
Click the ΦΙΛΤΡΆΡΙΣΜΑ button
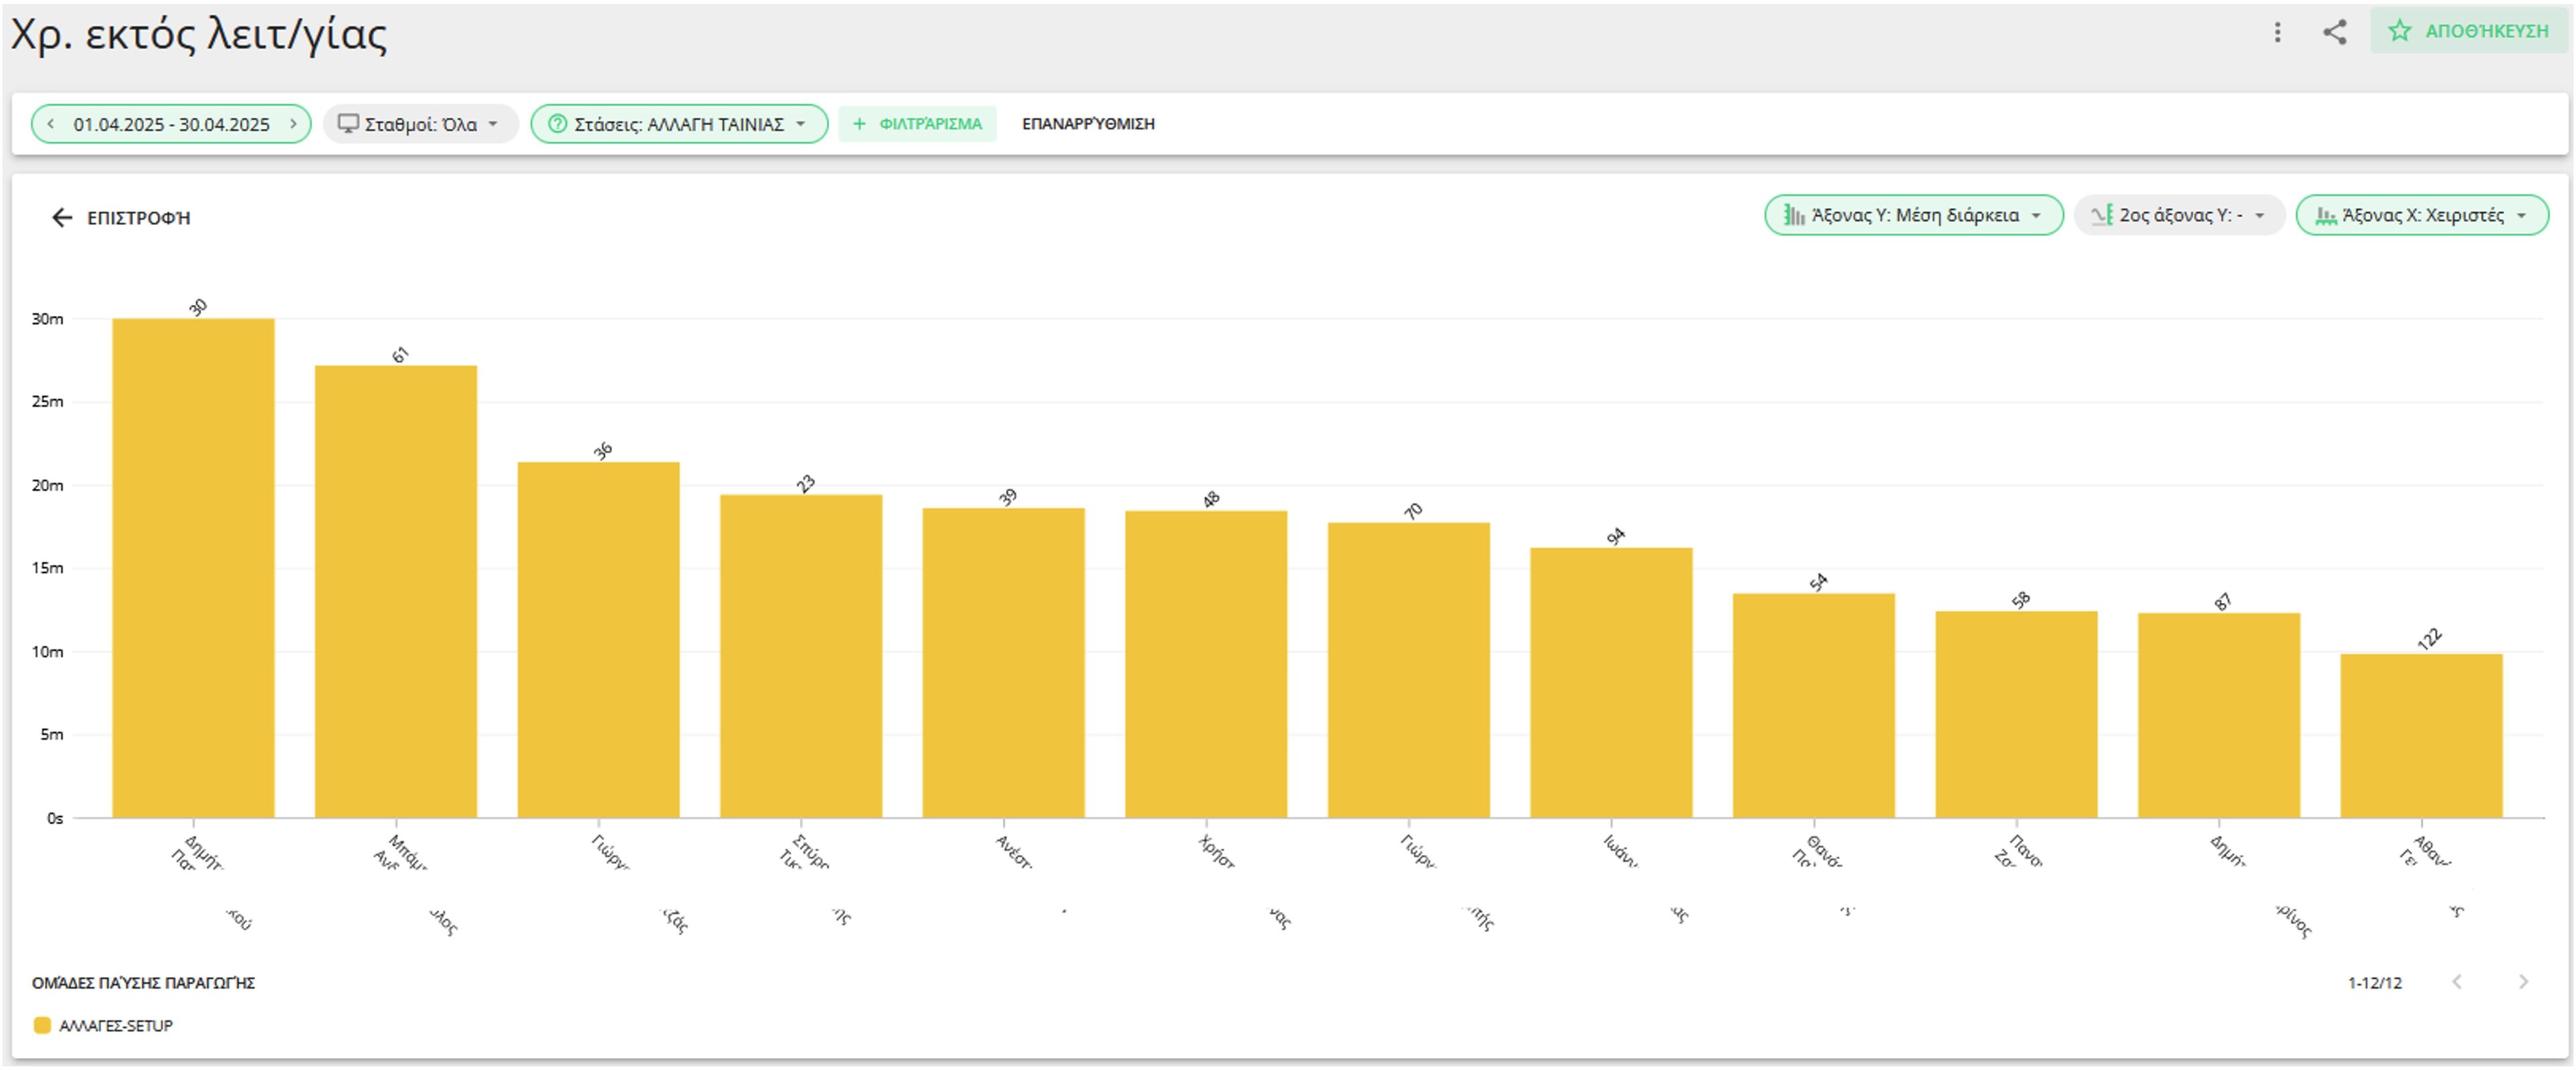coord(917,124)
